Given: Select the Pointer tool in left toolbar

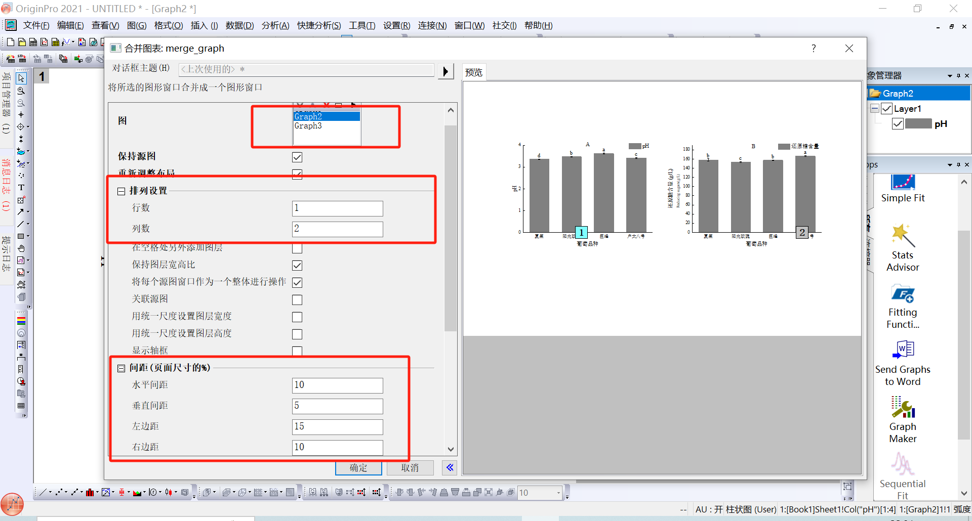Looking at the screenshot, I should (21, 78).
